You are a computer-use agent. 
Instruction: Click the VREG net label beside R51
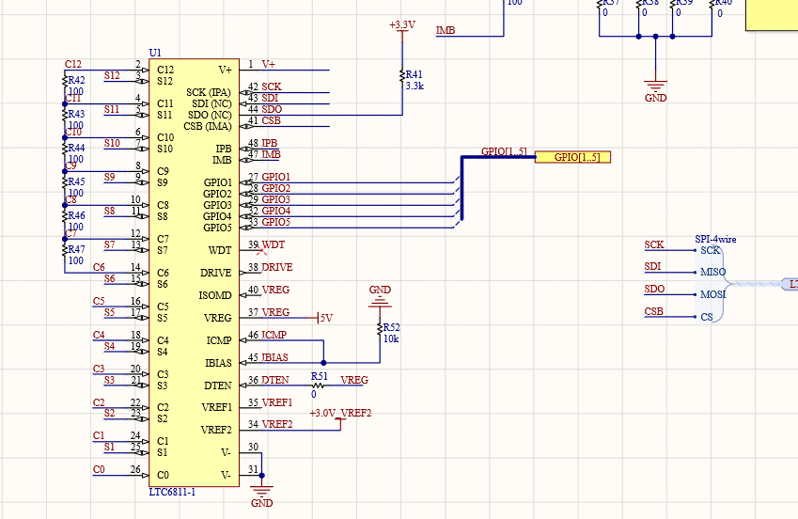(354, 380)
